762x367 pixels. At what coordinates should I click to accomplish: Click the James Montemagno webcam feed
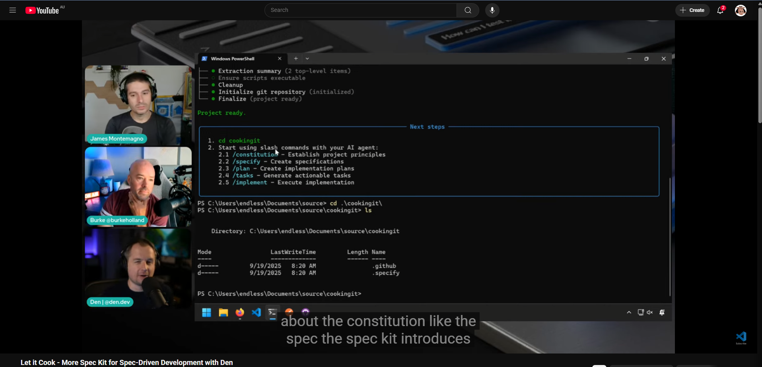click(138, 105)
